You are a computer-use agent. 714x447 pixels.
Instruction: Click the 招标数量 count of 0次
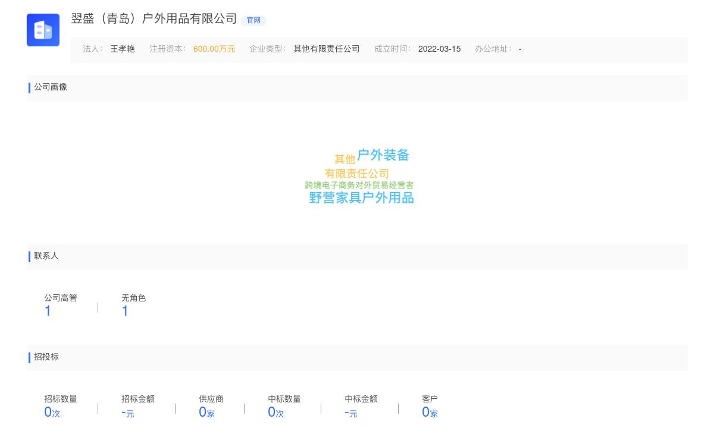pyautogui.click(x=51, y=412)
